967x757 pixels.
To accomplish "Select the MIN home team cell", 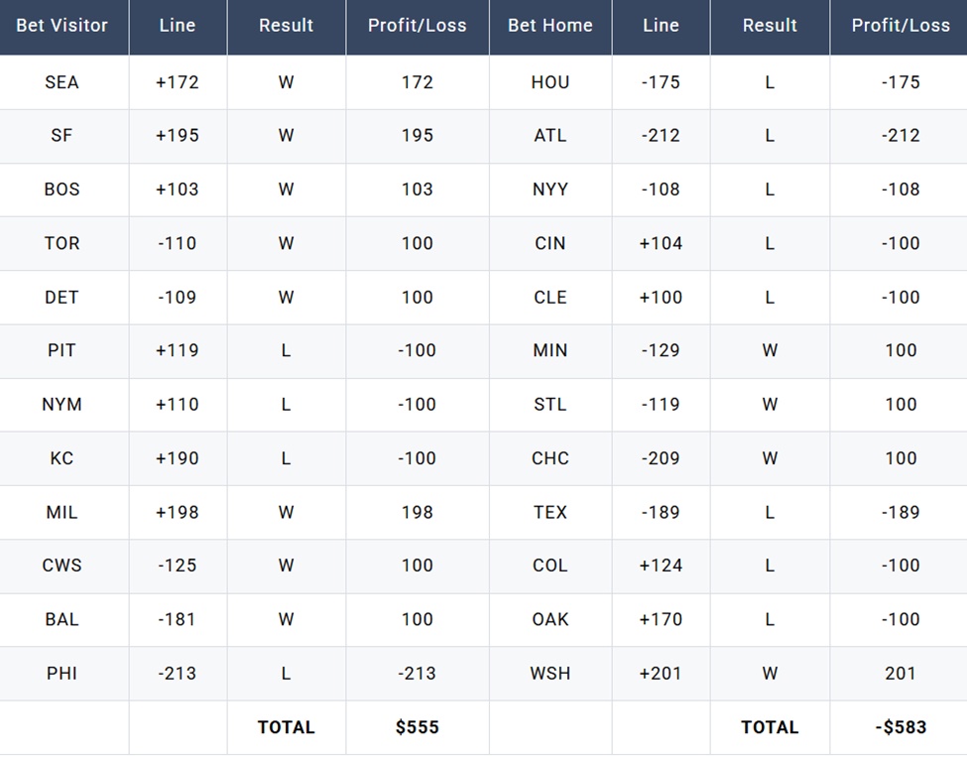I will click(x=549, y=350).
